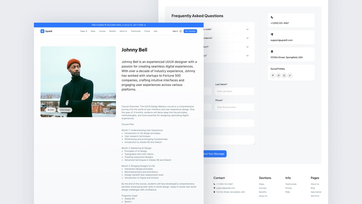Open Steps link in footer Sections
This screenshot has height=204, width=362.
point(262,184)
